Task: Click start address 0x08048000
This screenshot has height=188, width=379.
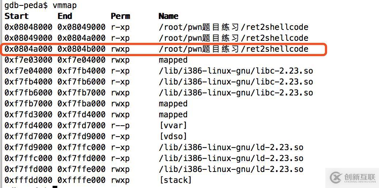Action: tap(28, 27)
